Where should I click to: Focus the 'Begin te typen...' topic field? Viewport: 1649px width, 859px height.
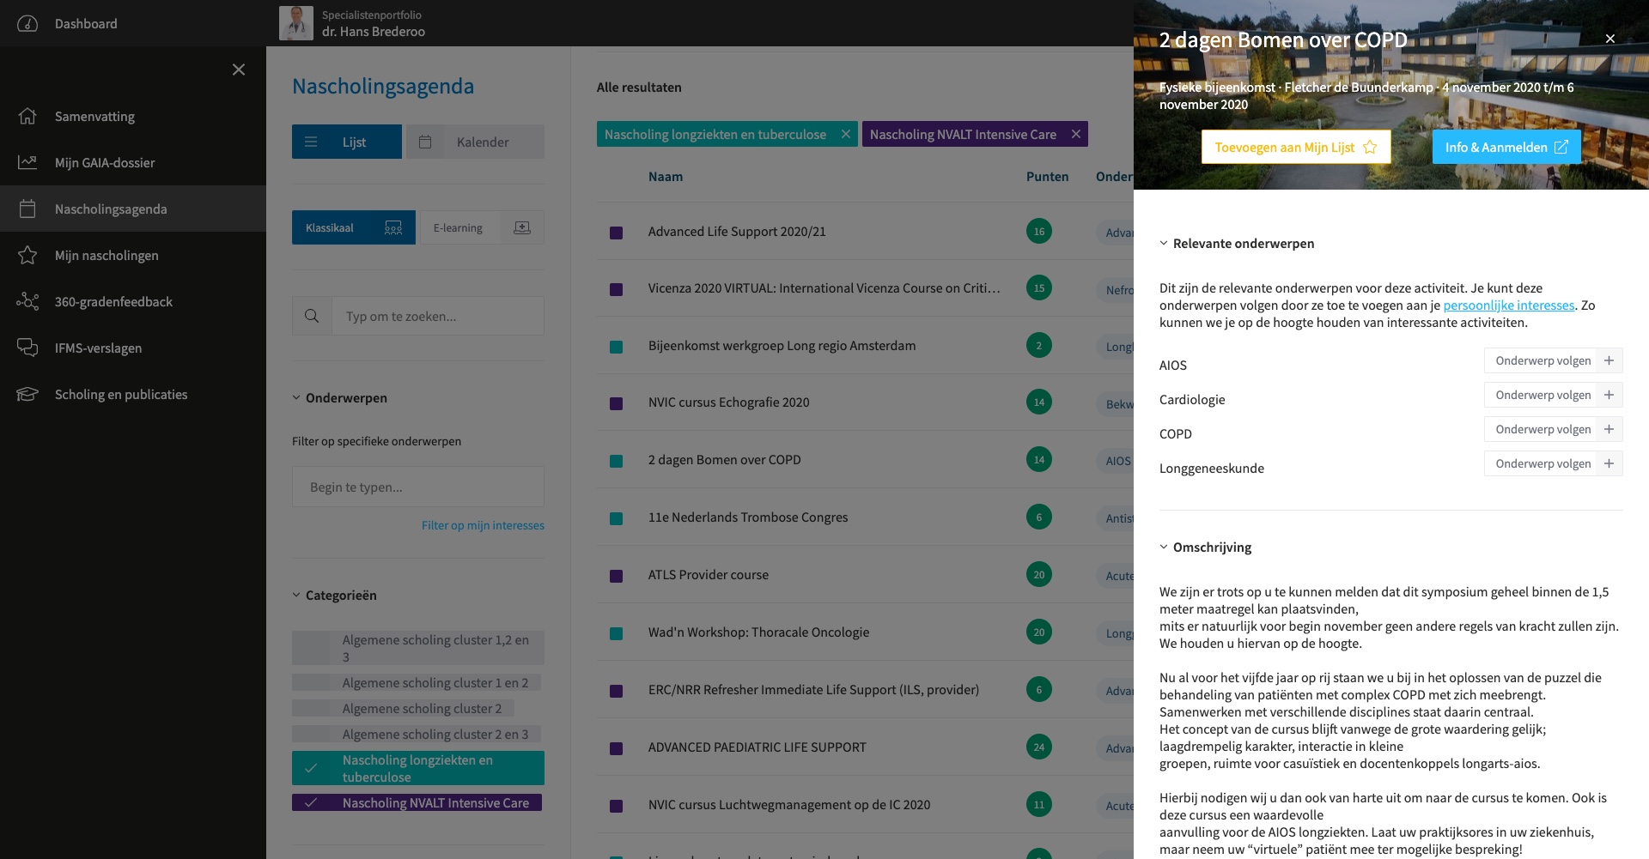418,487
